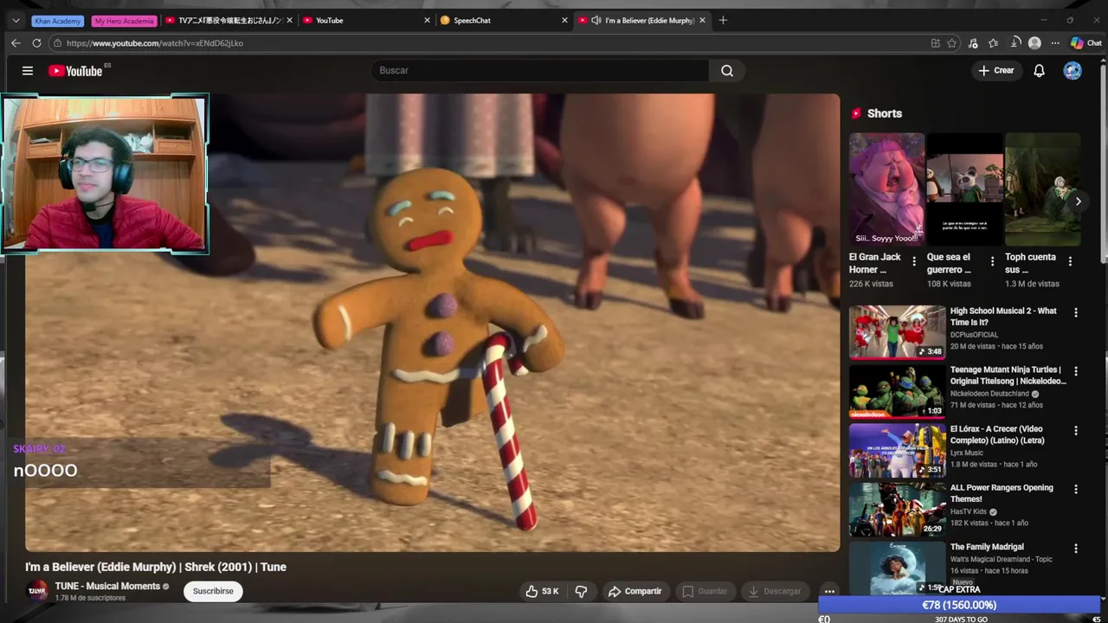Bookmark page with the star icon
1108x623 pixels.
[x=952, y=43]
